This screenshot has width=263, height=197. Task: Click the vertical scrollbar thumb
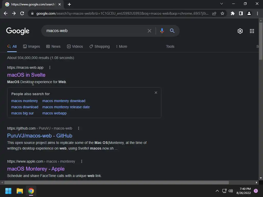click(x=261, y=41)
